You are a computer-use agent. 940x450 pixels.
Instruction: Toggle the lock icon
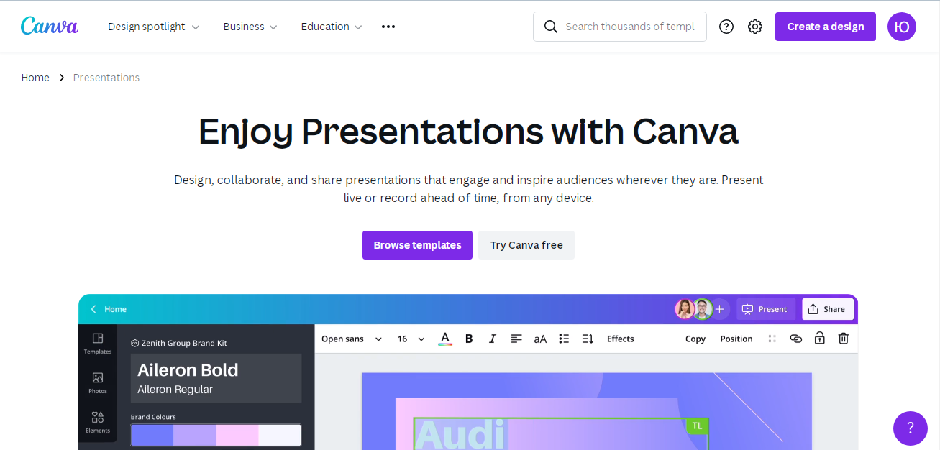[820, 338]
